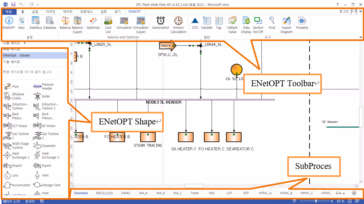
Task: Switch to the MECELLOSE page tab
Action: [x=104, y=193]
